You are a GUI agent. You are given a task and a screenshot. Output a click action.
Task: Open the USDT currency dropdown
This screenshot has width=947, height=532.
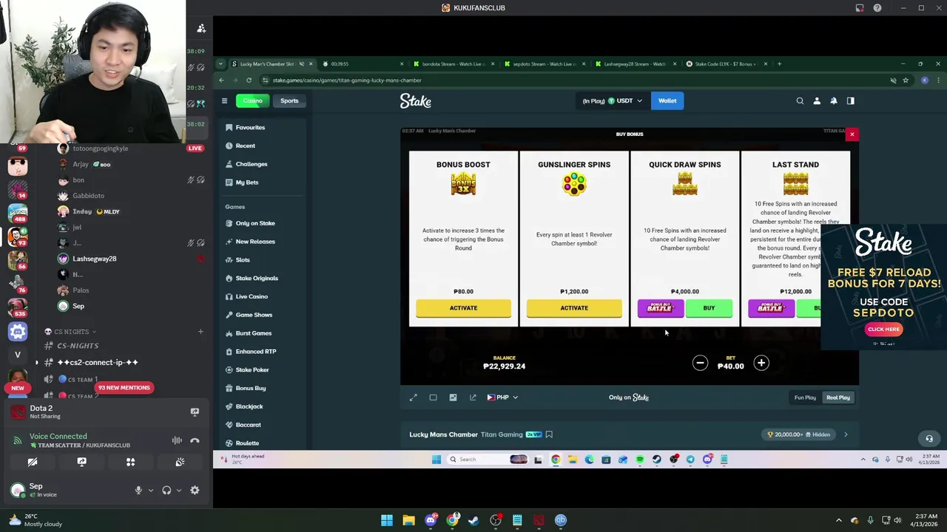click(x=612, y=100)
